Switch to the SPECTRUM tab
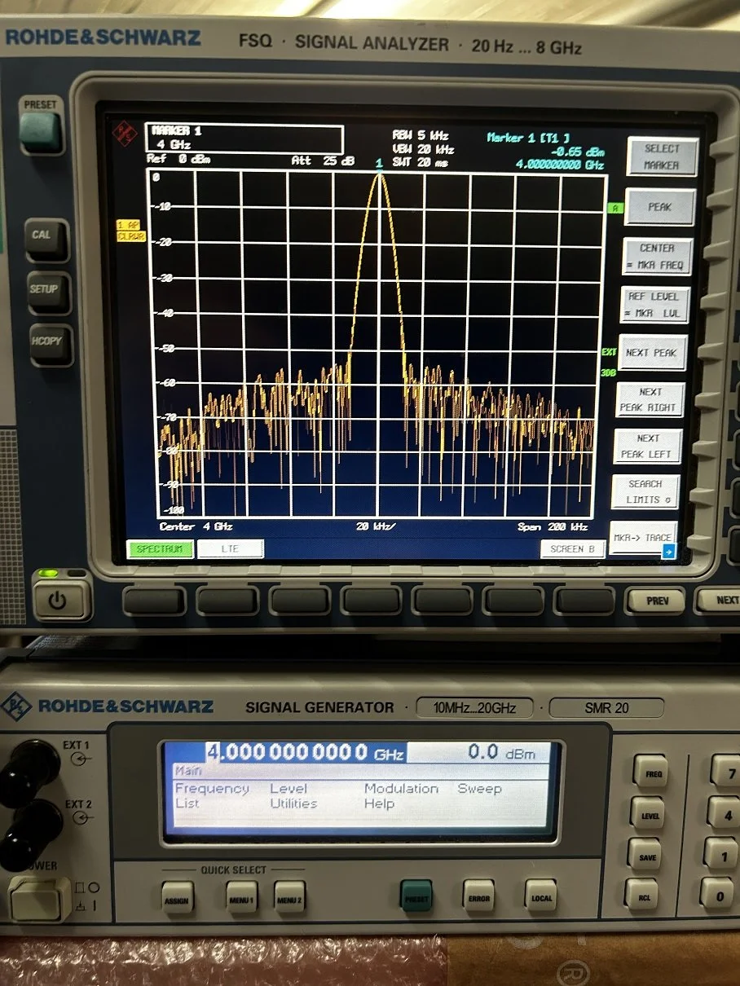 (x=160, y=549)
